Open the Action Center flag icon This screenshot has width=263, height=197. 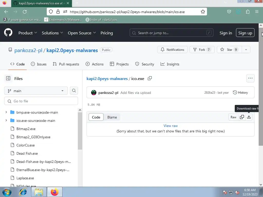click(224, 192)
